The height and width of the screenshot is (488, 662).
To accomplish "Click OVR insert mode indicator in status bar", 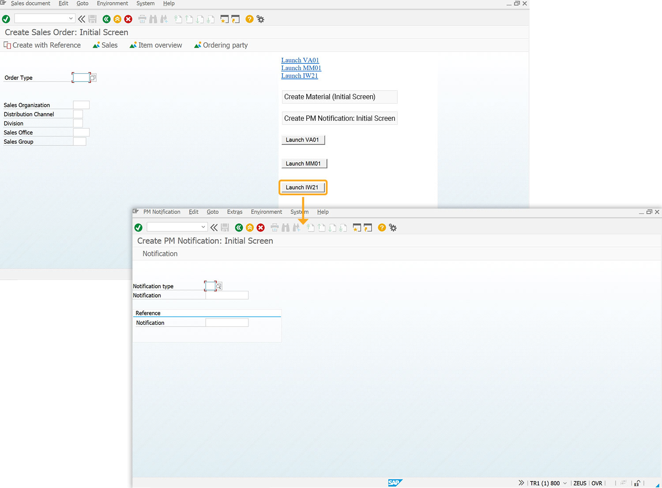I will coord(597,483).
